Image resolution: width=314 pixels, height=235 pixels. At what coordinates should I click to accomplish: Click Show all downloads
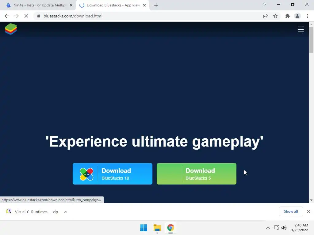coord(291,211)
